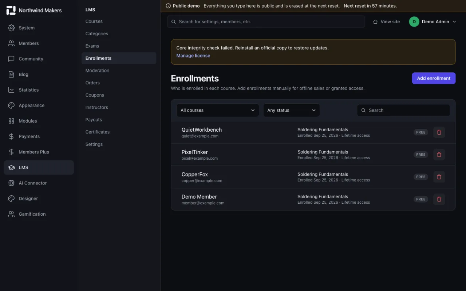
Task: Open Community via its chat bubble icon
Action: point(11,59)
